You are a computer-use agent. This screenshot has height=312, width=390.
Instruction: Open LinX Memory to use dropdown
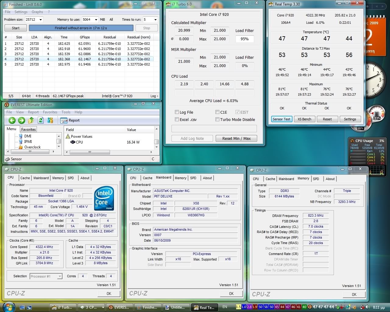tap(96, 19)
